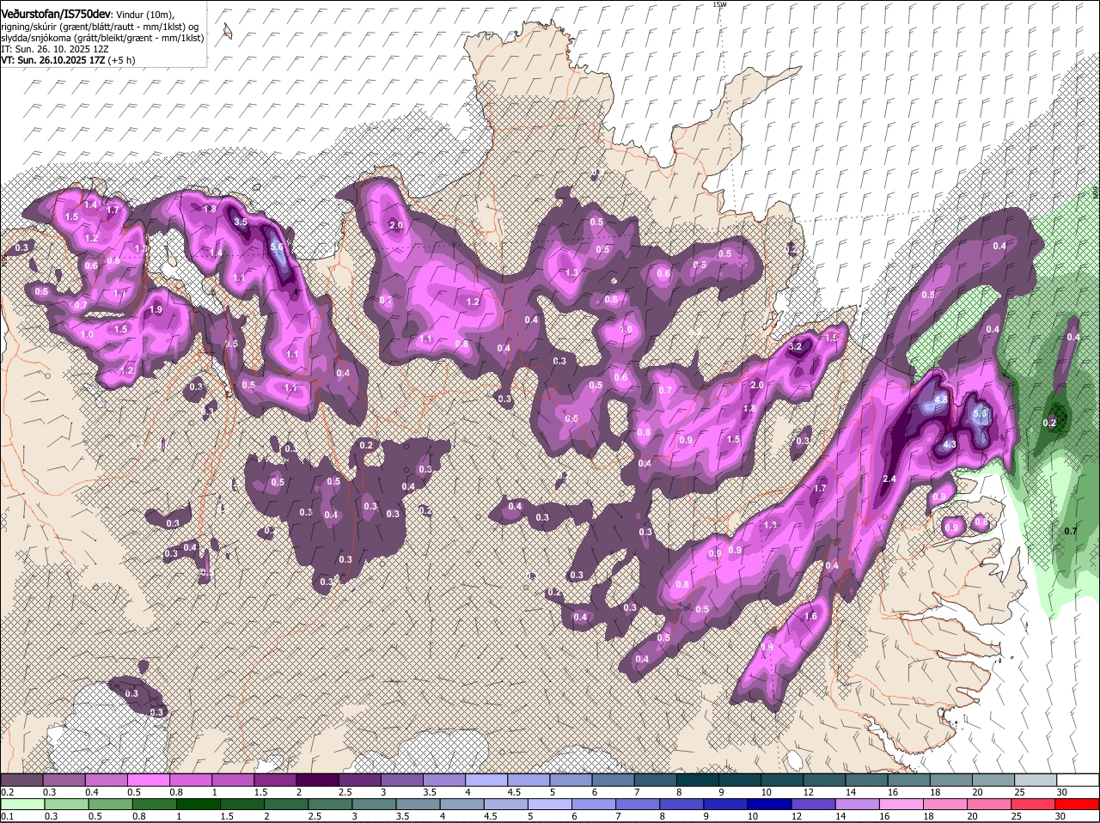Click the medium green swatch between 0.5 and 0.8, lower scale
This screenshot has height=823, width=1100.
tap(110, 804)
